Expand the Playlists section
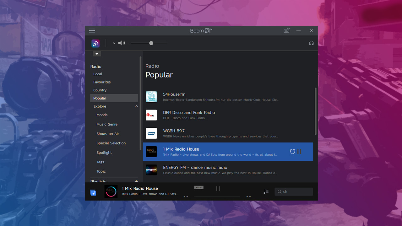402x226 pixels. [x=98, y=181]
